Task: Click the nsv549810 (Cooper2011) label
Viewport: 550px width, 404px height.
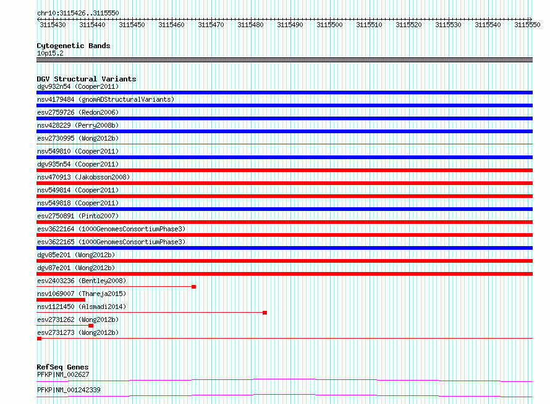Action: 78,151
